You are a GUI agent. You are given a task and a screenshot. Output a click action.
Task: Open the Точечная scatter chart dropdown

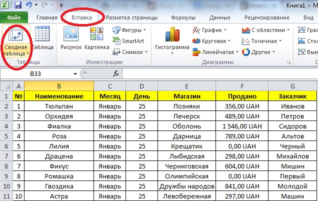click(261, 41)
